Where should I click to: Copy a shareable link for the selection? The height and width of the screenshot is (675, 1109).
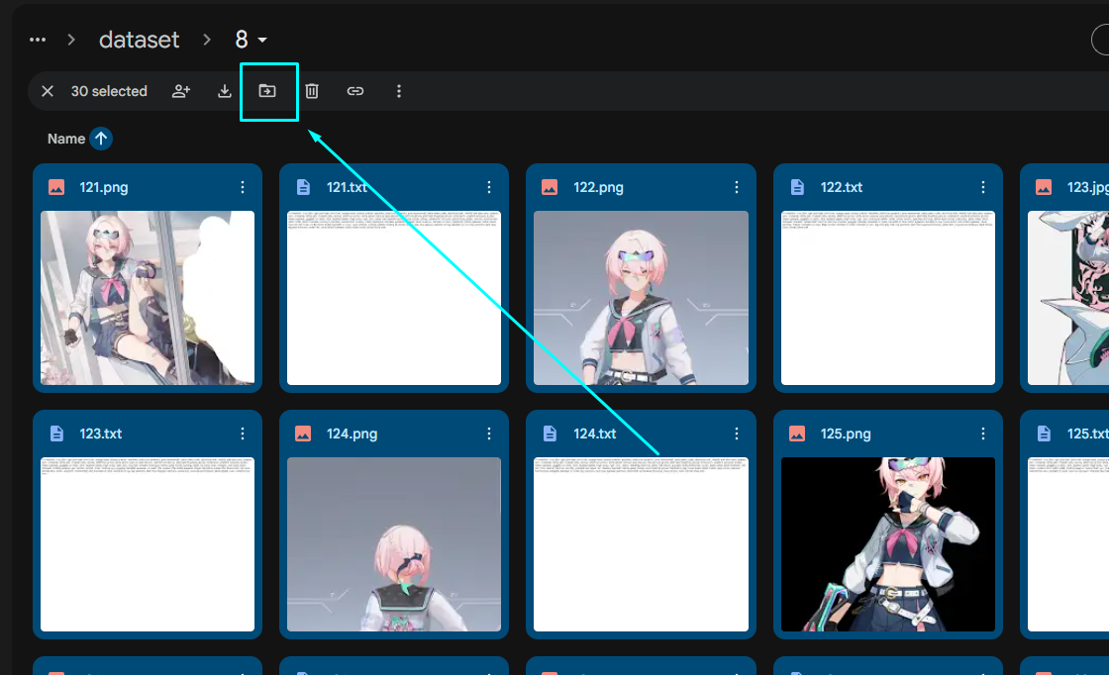point(354,91)
